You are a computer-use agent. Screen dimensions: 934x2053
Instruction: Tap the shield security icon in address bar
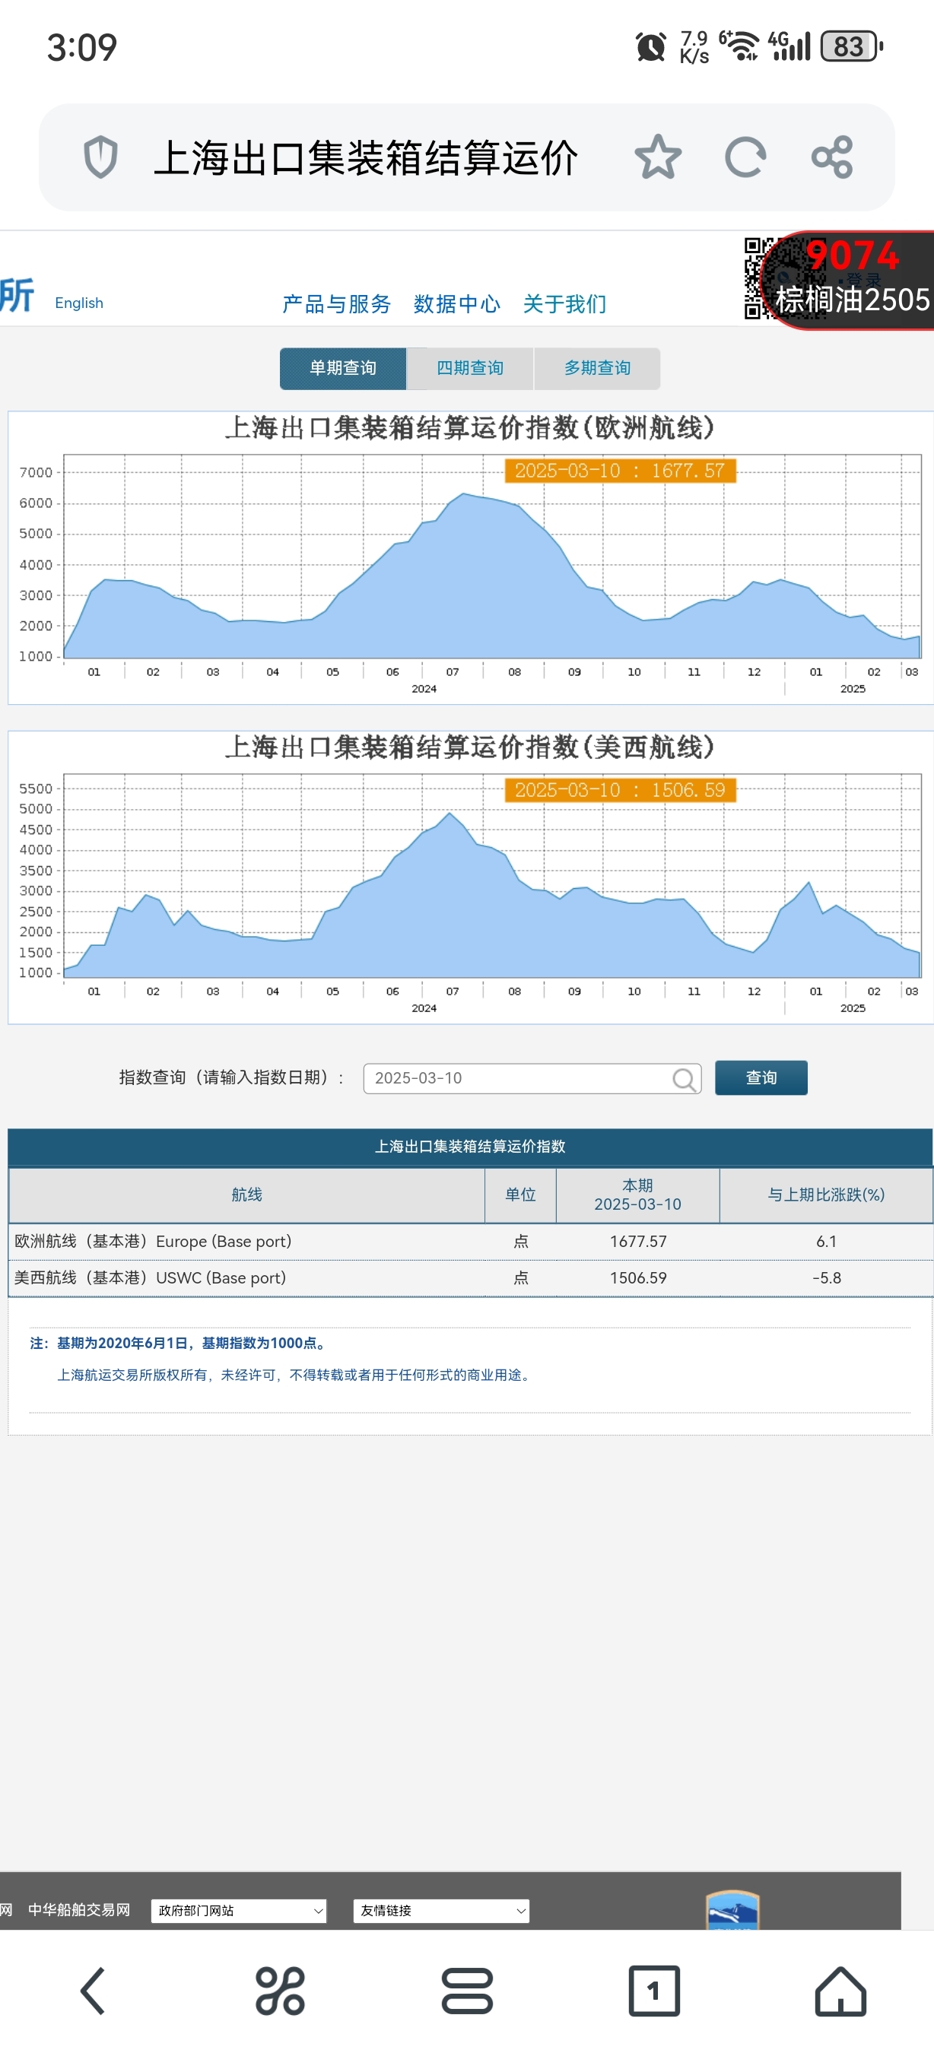tap(100, 157)
